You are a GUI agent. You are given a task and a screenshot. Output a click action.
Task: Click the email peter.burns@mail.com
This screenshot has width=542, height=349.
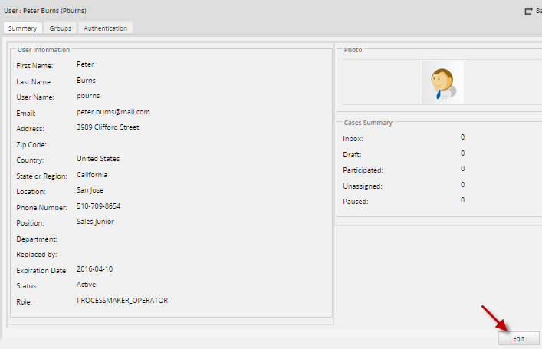pyautogui.click(x=113, y=112)
